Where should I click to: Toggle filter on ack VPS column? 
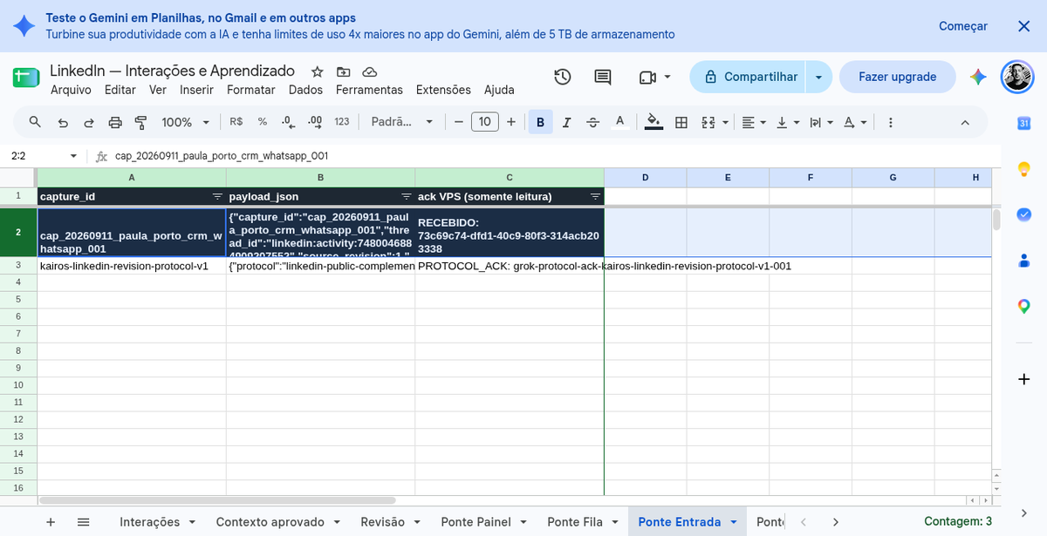click(595, 197)
